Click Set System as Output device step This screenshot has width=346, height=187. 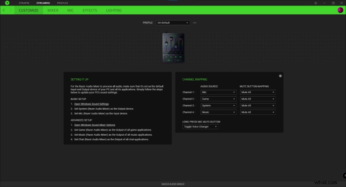(104, 109)
